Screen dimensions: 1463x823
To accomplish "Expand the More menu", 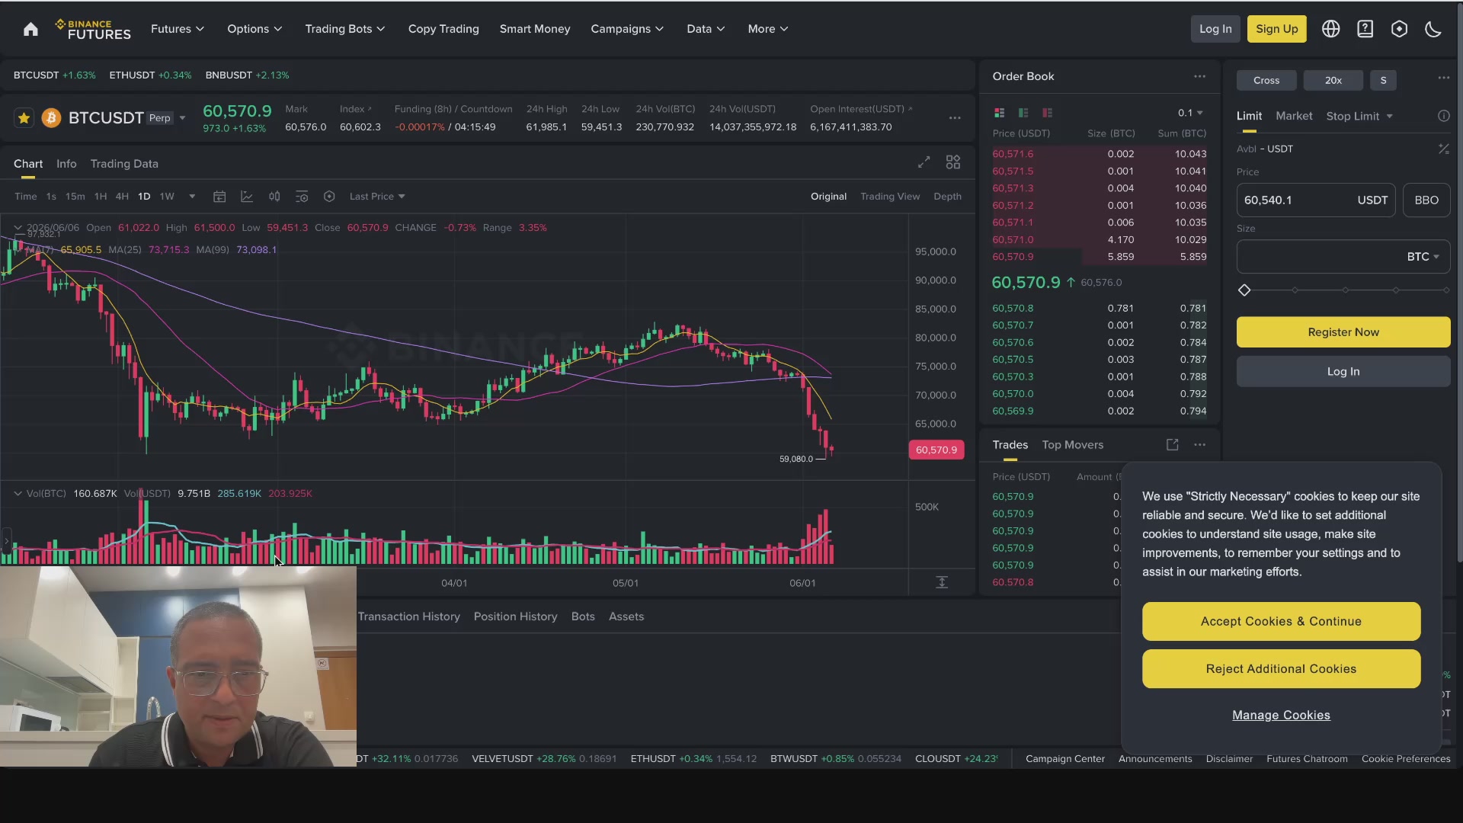I will 768,29.
